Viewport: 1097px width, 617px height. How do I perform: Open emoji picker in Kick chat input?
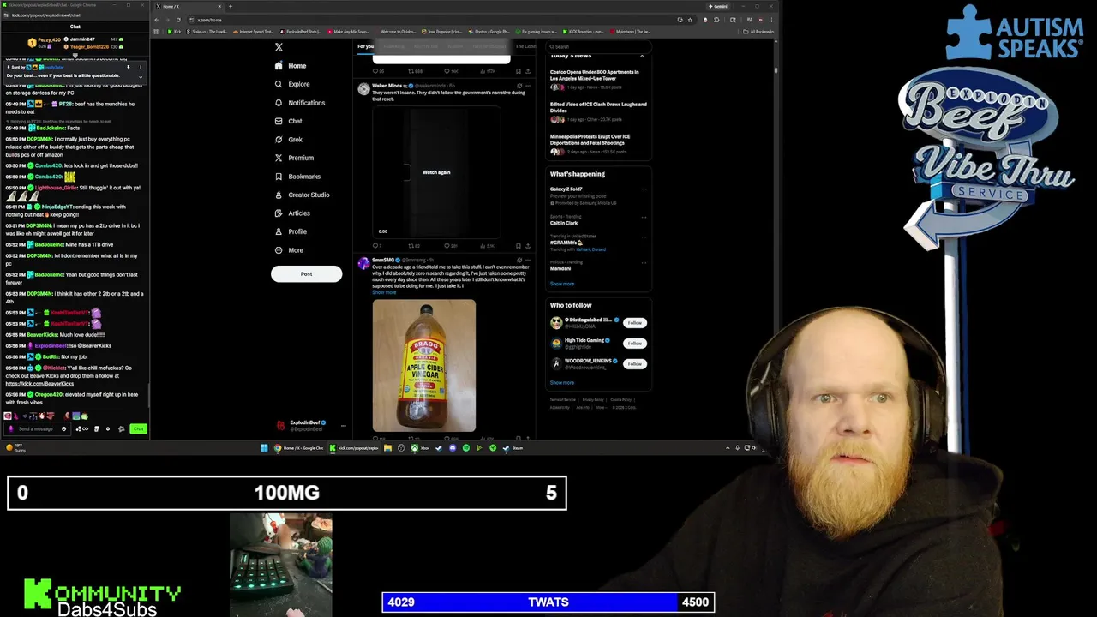click(63, 428)
